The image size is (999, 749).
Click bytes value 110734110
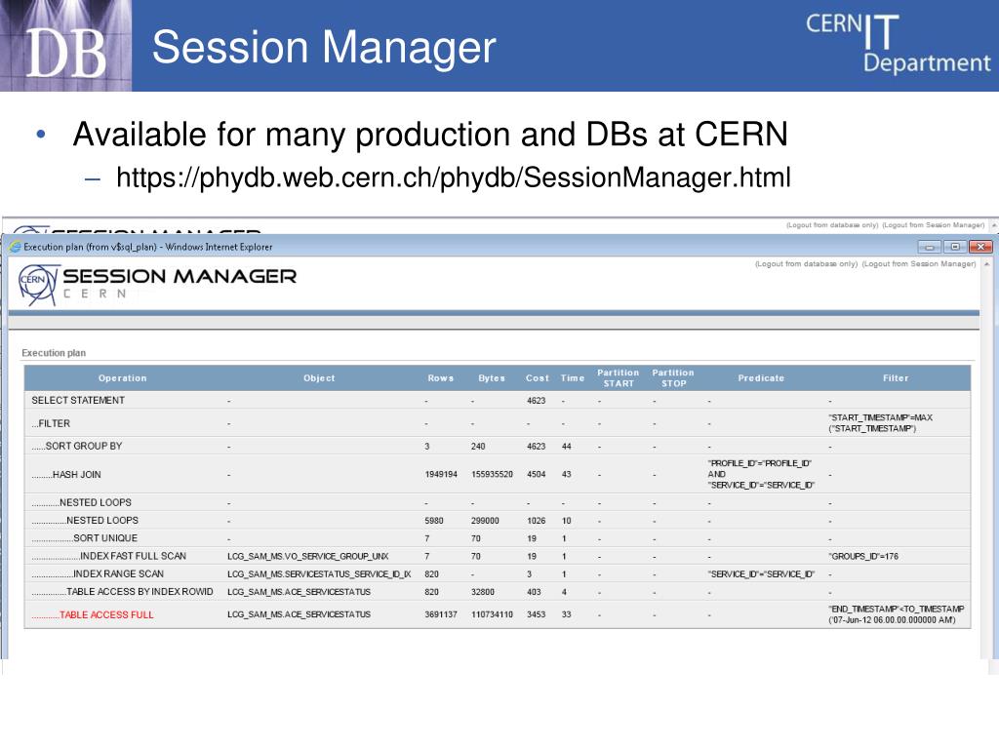(492, 614)
